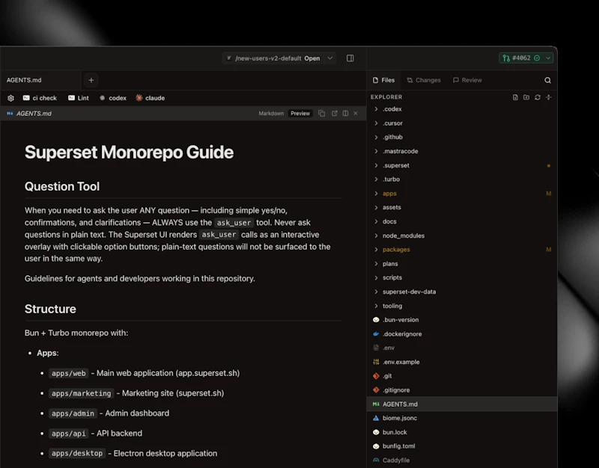Screen dimensions: 599x468
Task: Expand the node_modules folder
Action: point(462,235)
